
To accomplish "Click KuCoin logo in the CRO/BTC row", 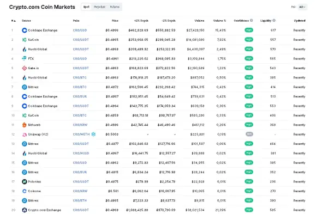I will tap(25, 115).
